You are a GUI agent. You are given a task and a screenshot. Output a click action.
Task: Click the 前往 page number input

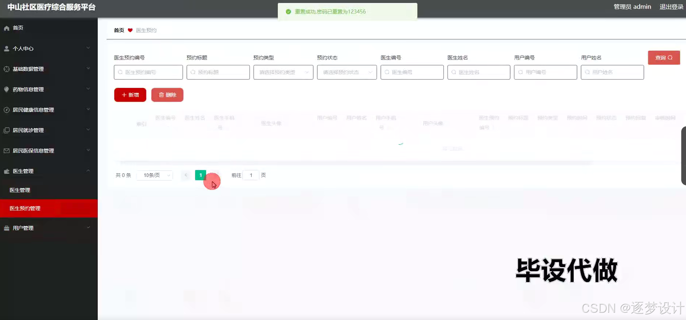[x=251, y=175]
